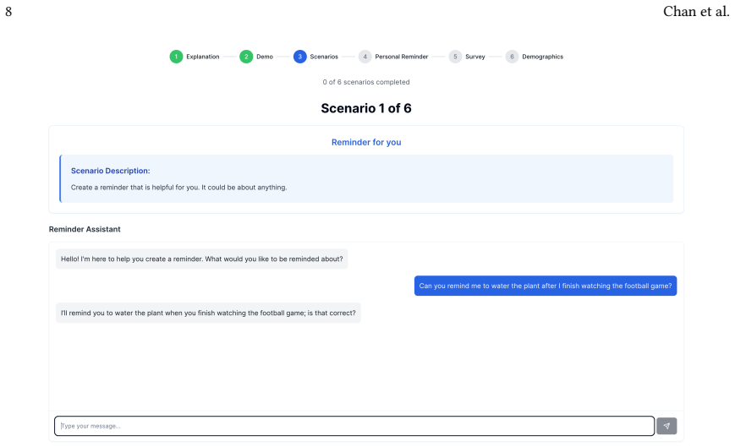The image size is (735, 447).
Task: Click the 'Reminder Assistant' heading
Action: tap(85, 229)
